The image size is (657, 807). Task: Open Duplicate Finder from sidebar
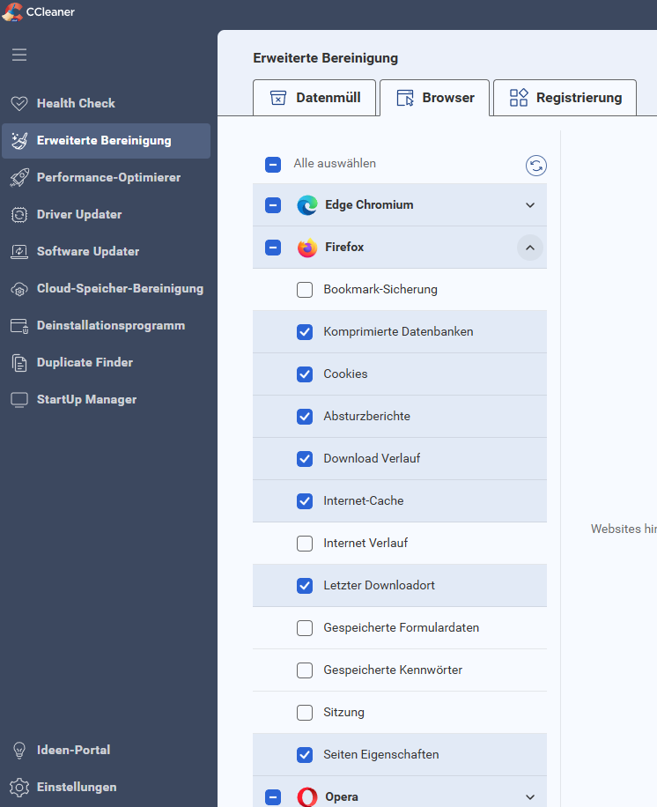84,362
